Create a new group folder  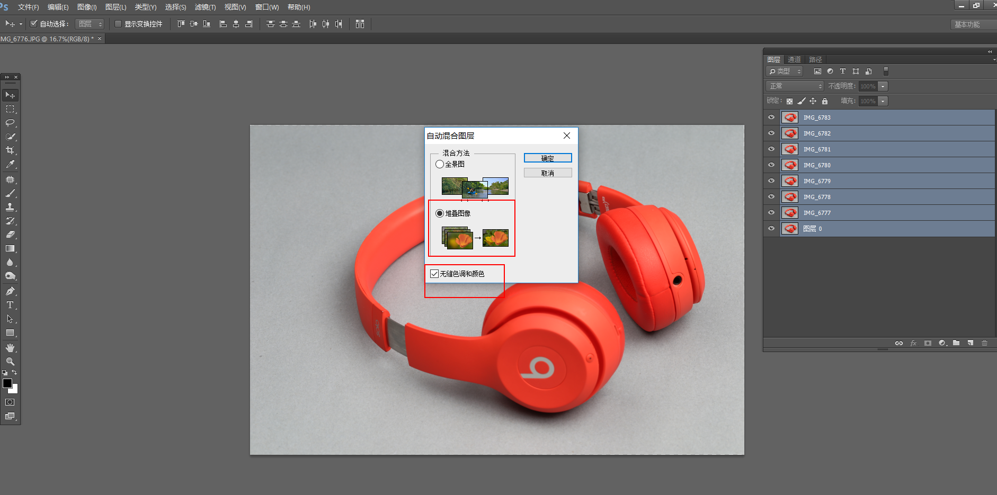click(956, 343)
